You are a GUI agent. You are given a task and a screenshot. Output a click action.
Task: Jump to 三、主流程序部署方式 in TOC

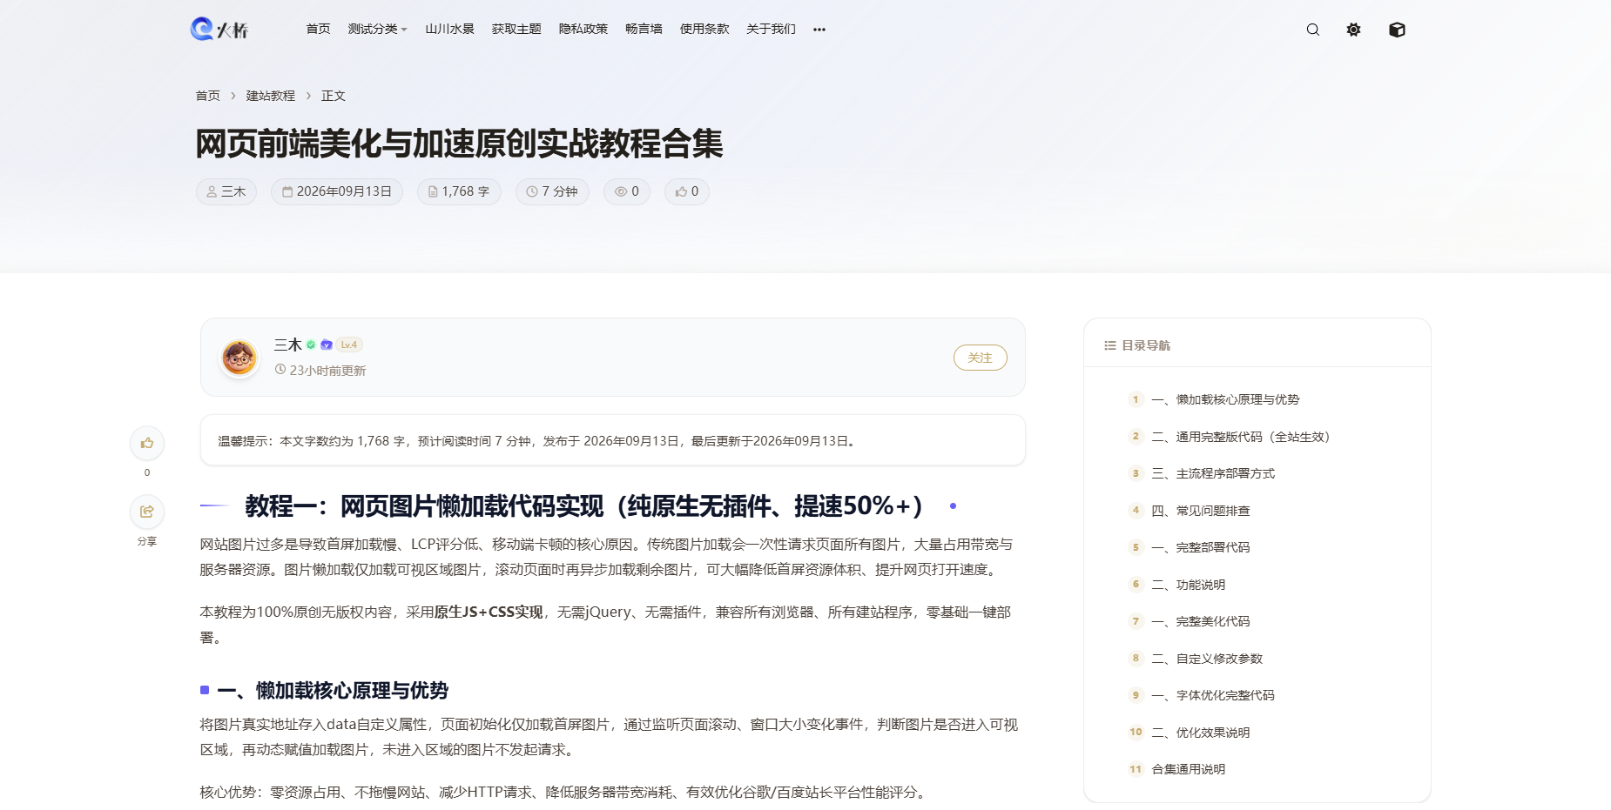1213,474
